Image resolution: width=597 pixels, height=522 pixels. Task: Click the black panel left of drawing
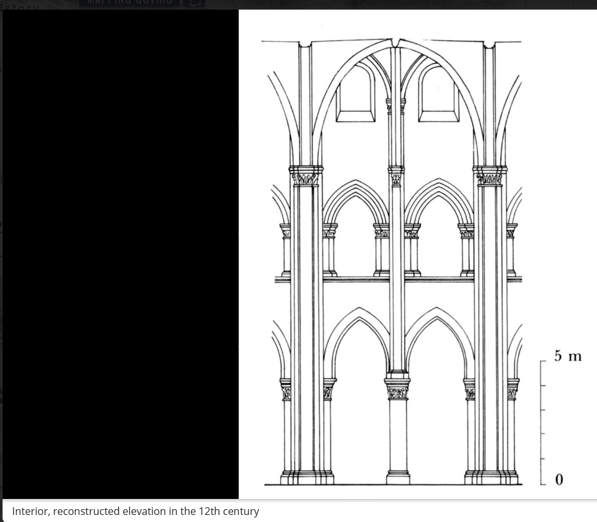[120, 254]
